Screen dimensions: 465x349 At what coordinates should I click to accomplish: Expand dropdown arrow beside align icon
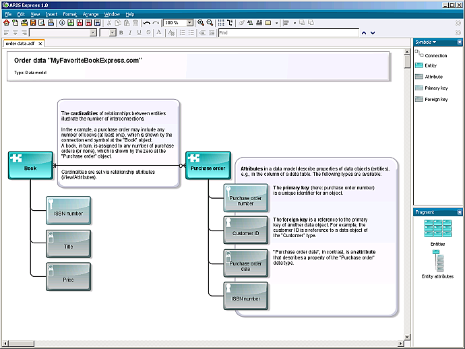294,23
